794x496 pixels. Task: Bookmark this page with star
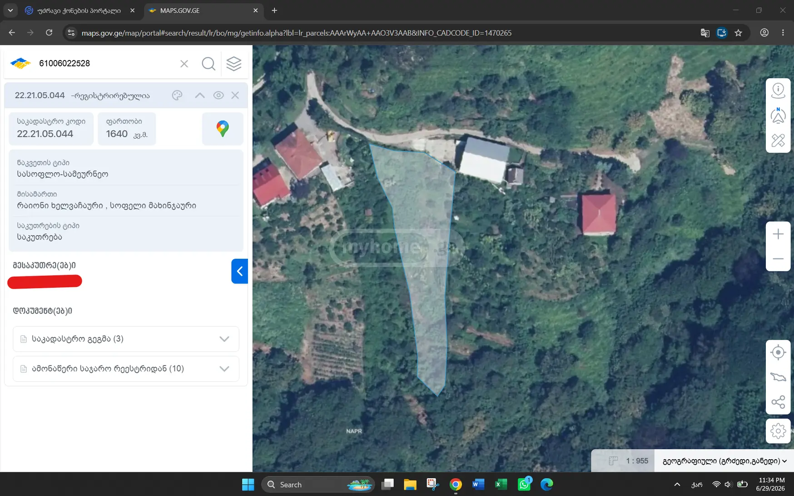coord(739,33)
